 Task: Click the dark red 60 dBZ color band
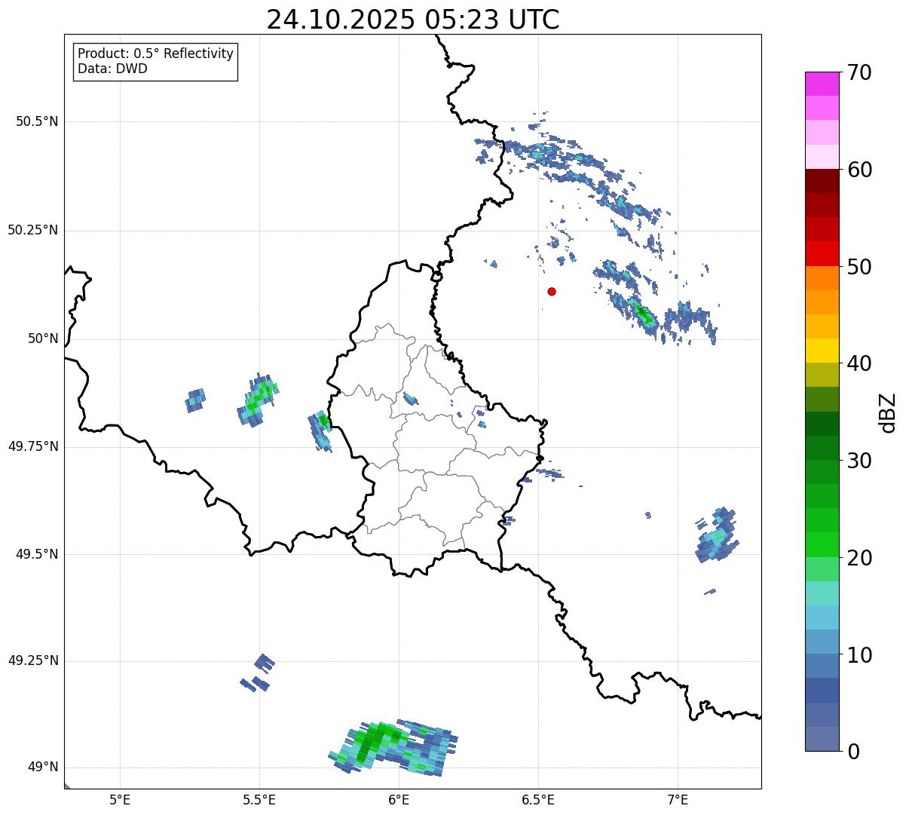822,181
